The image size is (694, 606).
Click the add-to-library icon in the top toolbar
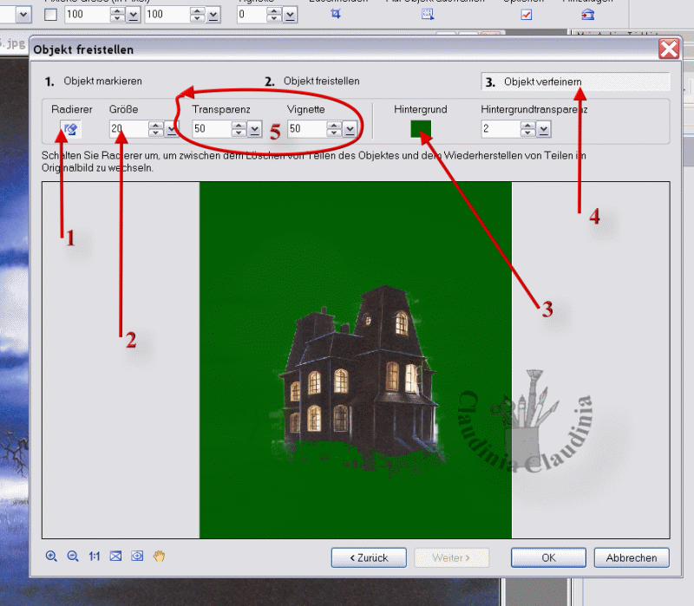[588, 15]
